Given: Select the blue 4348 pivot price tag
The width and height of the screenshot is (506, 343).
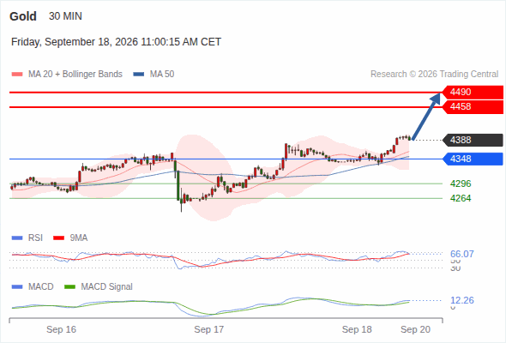Looking at the screenshot, I should (x=473, y=159).
